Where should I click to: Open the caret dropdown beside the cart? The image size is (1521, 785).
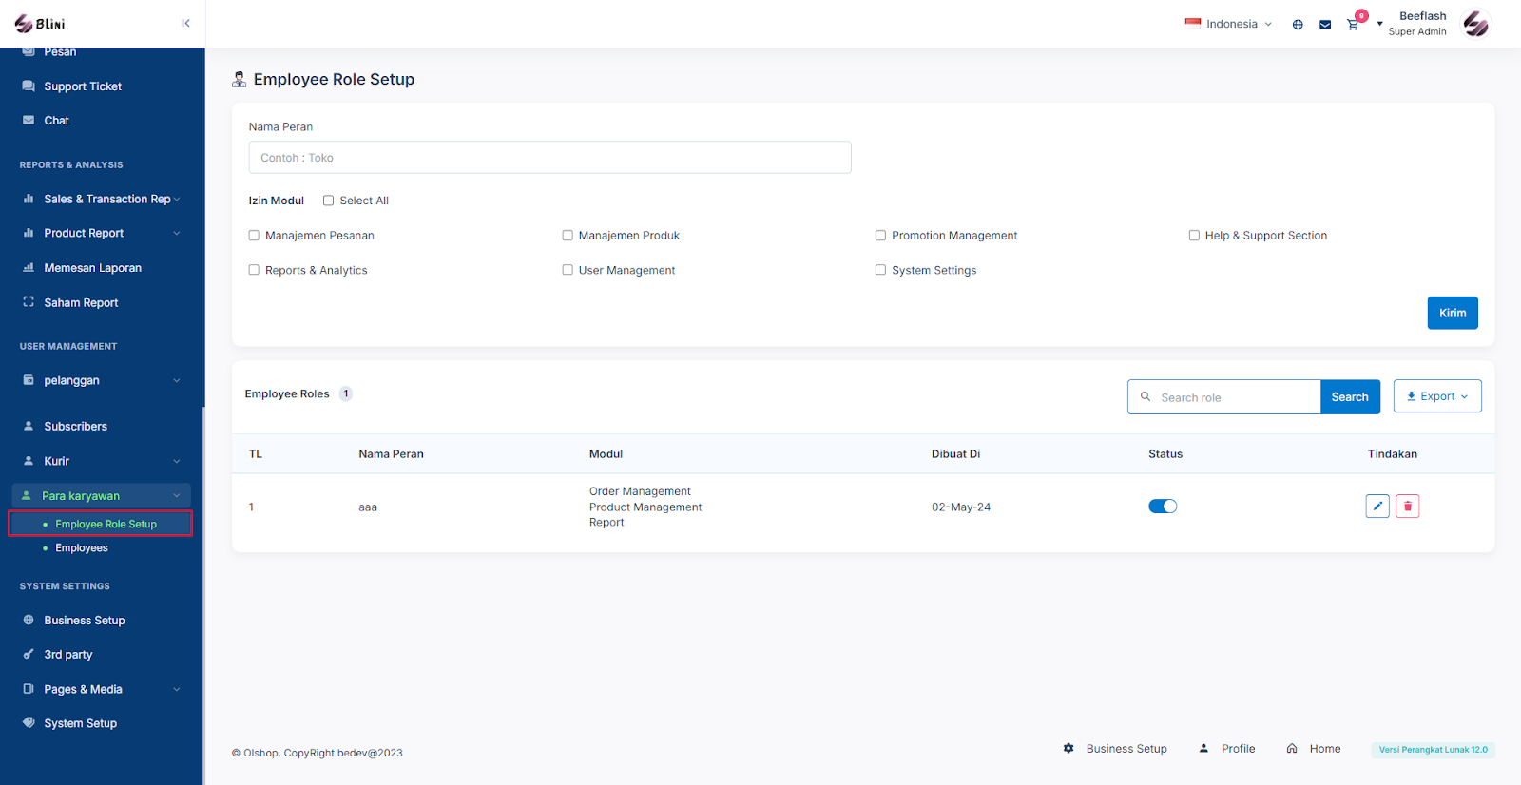pos(1379,24)
